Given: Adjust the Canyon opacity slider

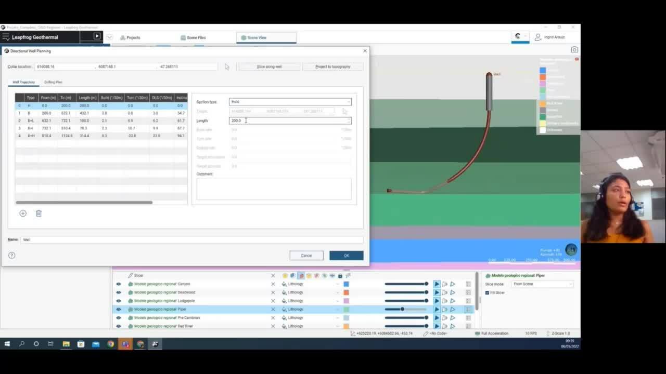Looking at the screenshot, I should [x=406, y=284].
